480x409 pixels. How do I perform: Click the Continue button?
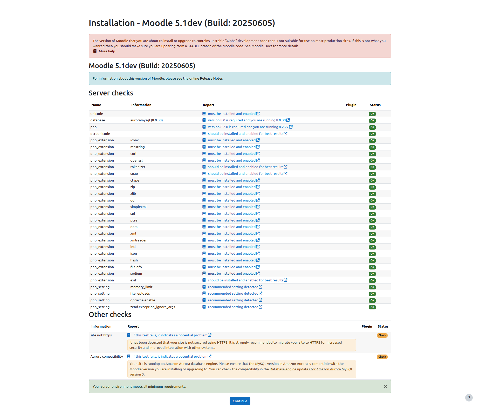tap(240, 401)
